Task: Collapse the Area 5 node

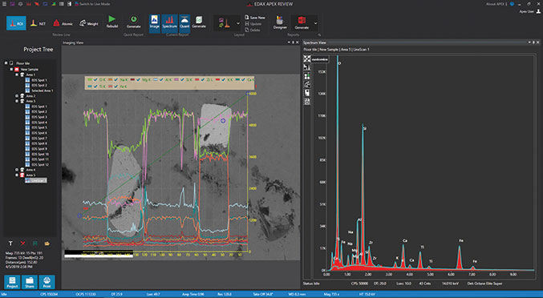Action: (x=17, y=175)
